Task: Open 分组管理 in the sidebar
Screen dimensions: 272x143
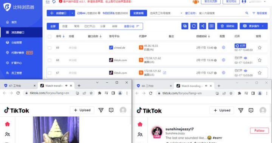Action: click(17, 43)
